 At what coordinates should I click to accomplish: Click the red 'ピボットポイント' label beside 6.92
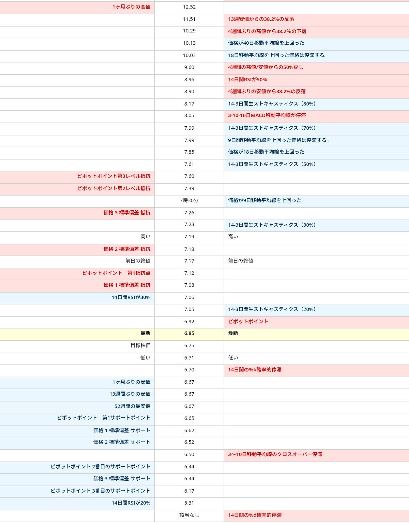point(248,322)
